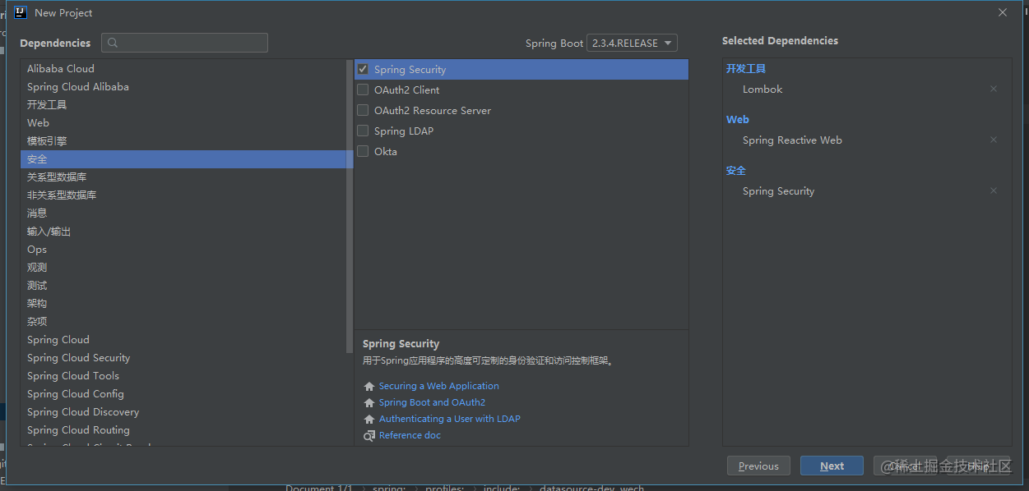The image size is (1029, 491).
Task: Remove Spring Security using its X icon
Action: pyautogui.click(x=993, y=191)
